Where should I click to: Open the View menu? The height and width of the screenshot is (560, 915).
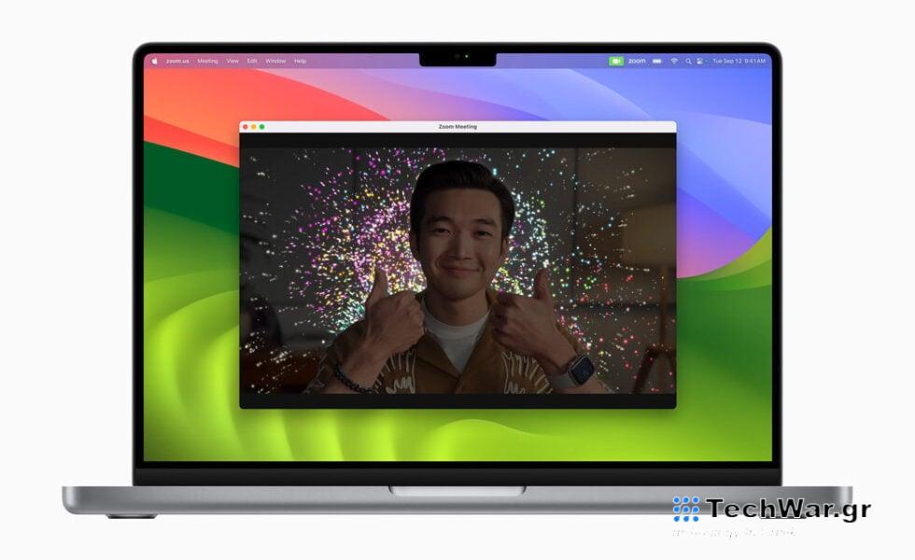tap(232, 61)
